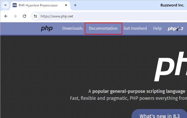The image size is (187, 118).
Task: Click the large white php hero logo
Action: (x=171, y=66)
